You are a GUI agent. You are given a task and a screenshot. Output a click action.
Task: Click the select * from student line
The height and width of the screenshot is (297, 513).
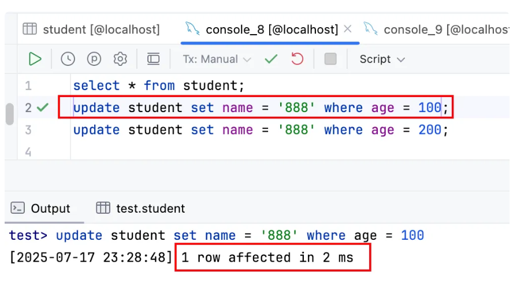159,86
